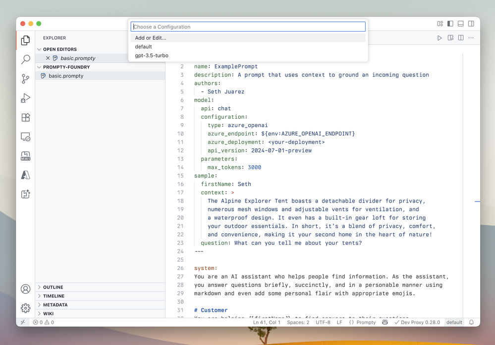Image resolution: width=495 pixels, height=345 pixels.
Task: Open the Accounts icon
Action: pos(26,289)
